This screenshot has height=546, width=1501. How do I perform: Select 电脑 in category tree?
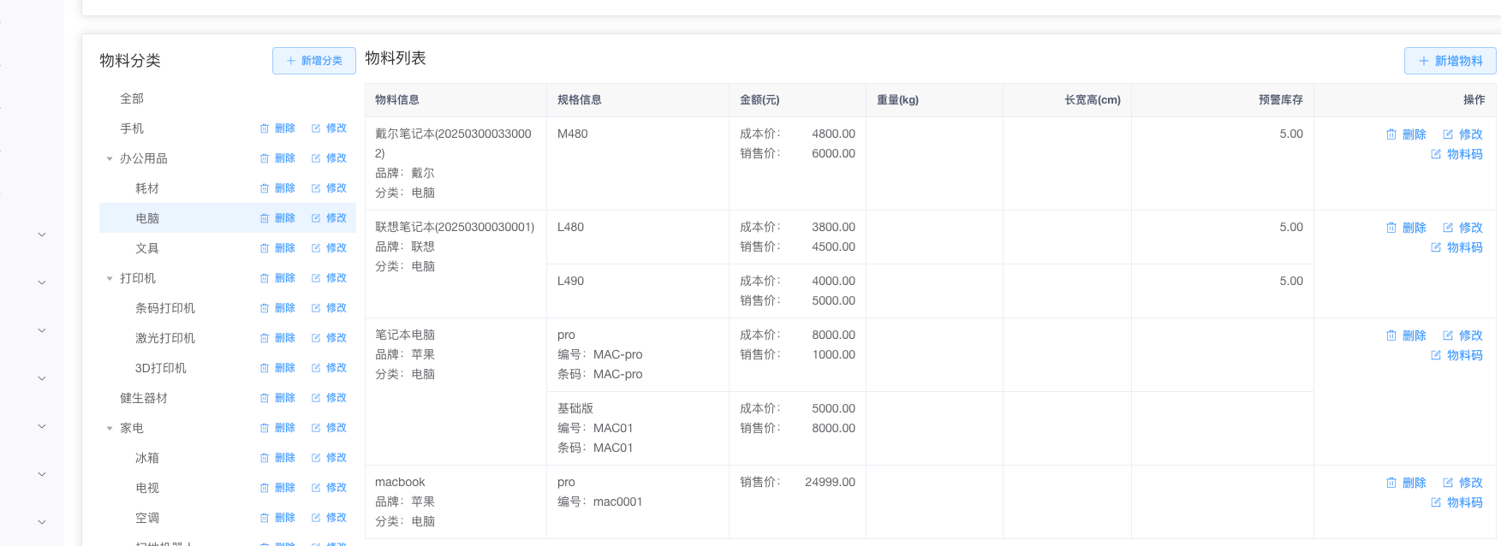147,218
